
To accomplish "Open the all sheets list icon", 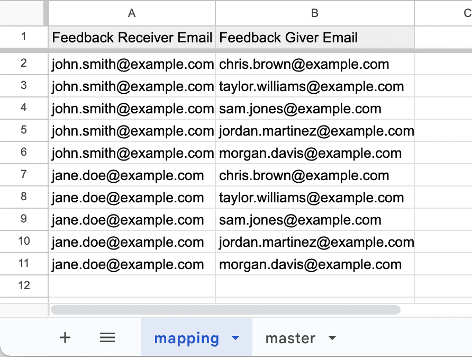I will pos(107,338).
